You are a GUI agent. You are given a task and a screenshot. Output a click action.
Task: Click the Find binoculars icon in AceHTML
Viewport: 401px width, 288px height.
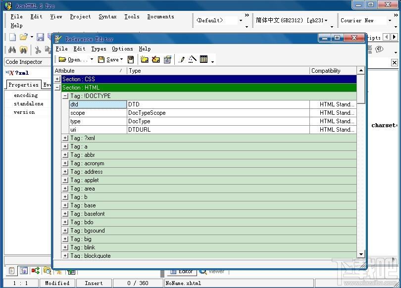coord(12,50)
